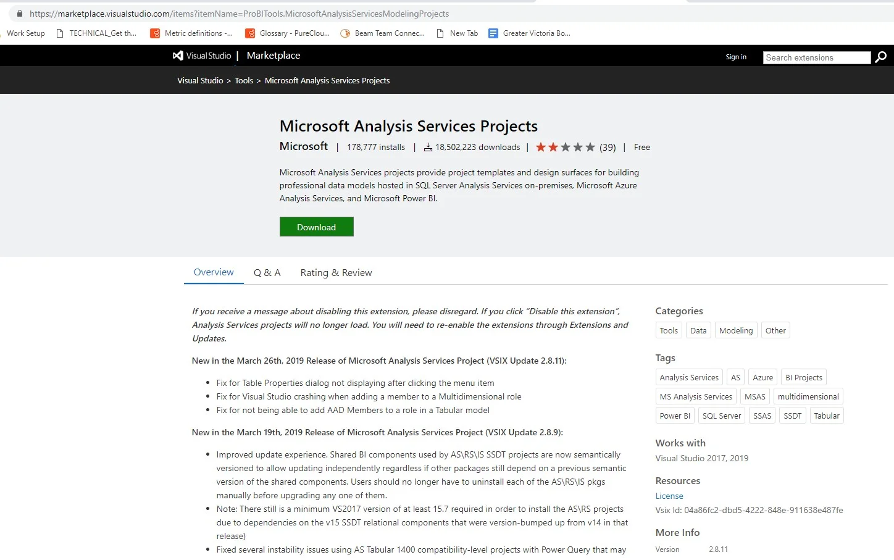Click the downloads count icon
The image size is (894, 560).
(x=428, y=147)
